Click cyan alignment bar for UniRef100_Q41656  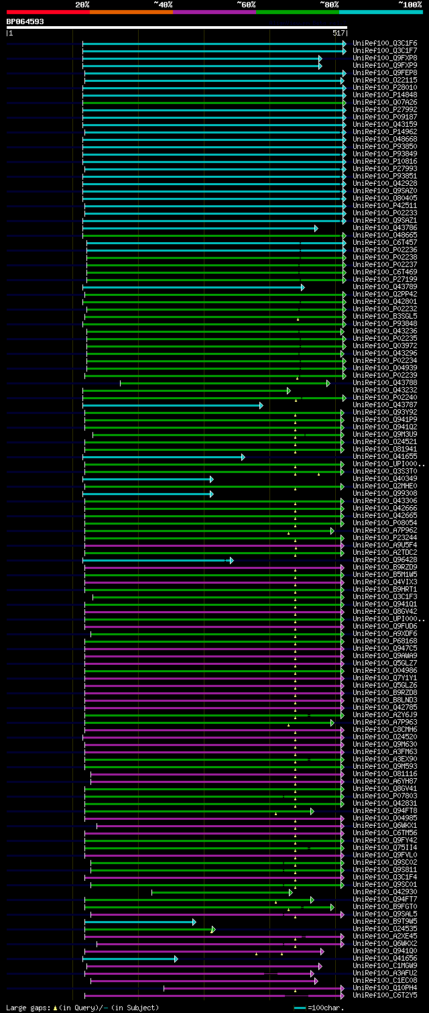pos(130,959)
